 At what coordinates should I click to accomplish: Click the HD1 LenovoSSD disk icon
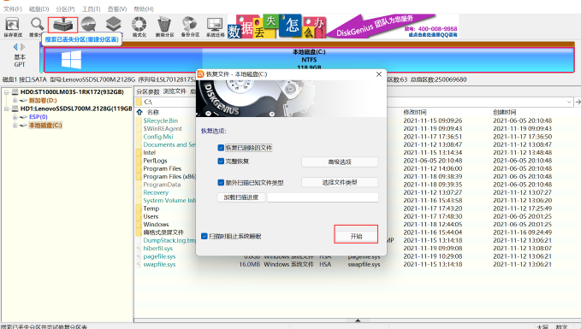pyautogui.click(x=15, y=109)
